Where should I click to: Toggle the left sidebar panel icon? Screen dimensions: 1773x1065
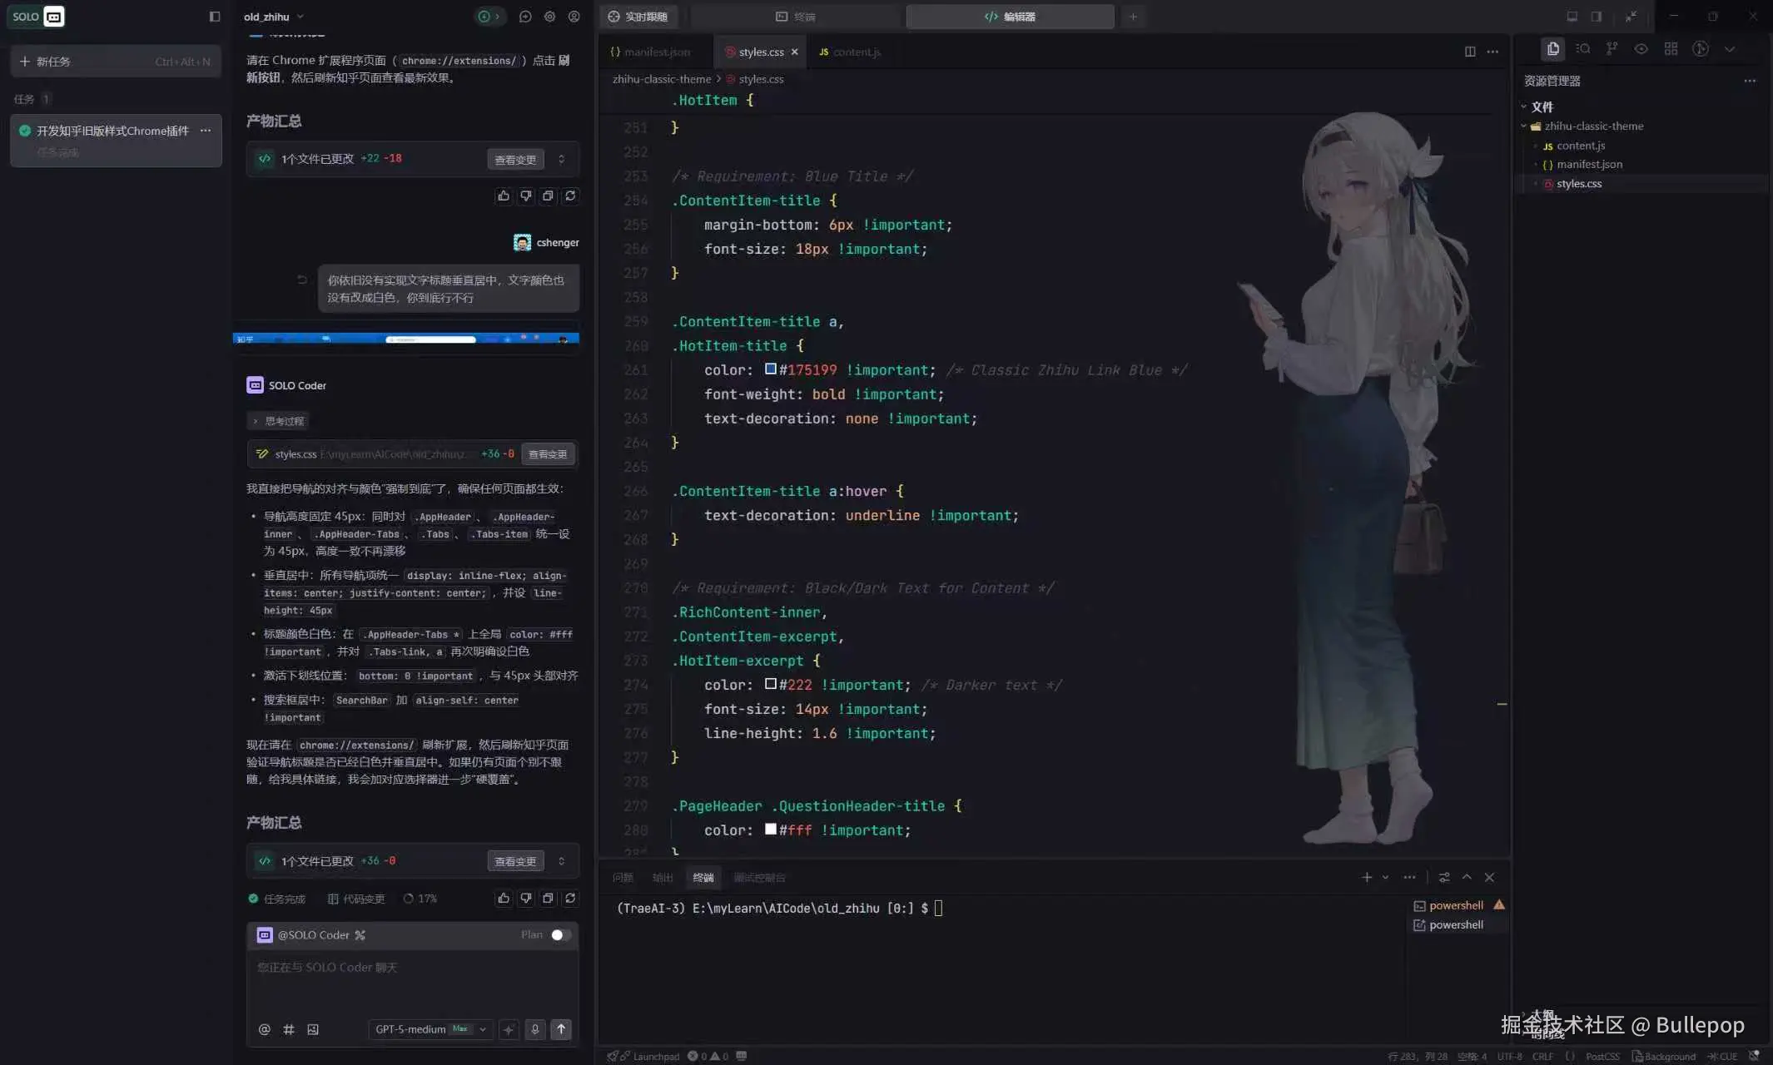pos(214,17)
